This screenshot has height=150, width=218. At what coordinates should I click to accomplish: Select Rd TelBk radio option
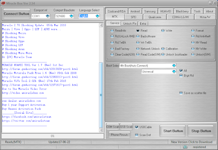click(112, 42)
